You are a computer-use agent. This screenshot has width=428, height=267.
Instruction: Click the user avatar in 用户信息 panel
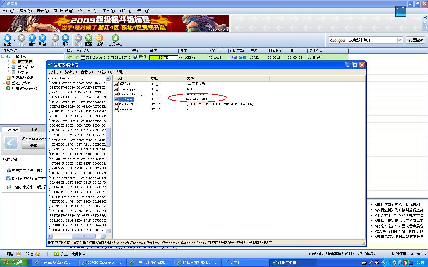tap(11, 143)
